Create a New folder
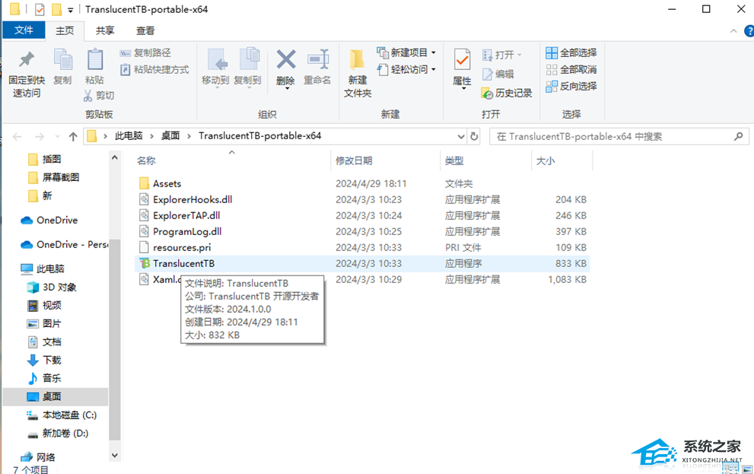This screenshot has width=754, height=474. (358, 74)
